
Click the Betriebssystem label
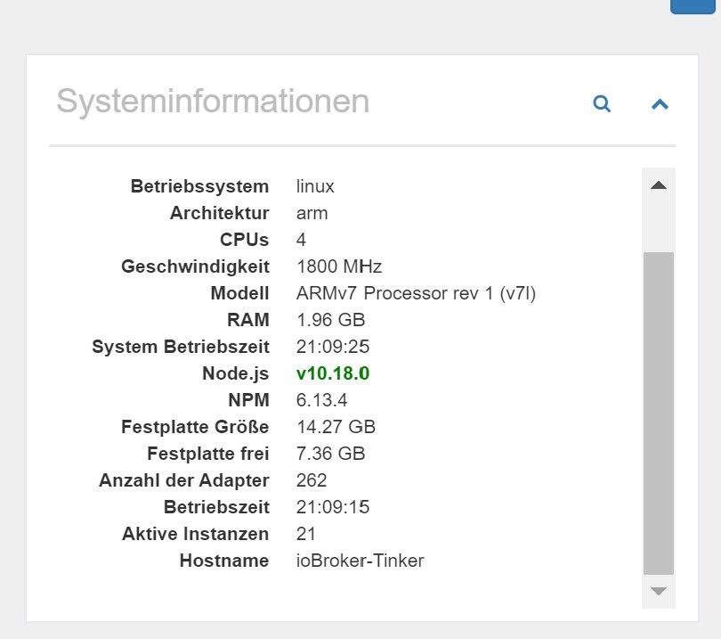tap(199, 186)
